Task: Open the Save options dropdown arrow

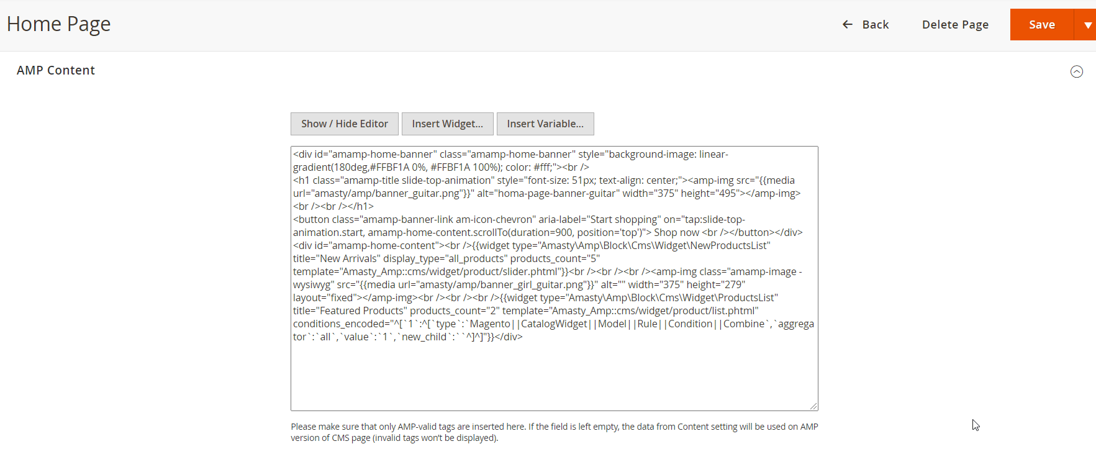Action: (1087, 25)
